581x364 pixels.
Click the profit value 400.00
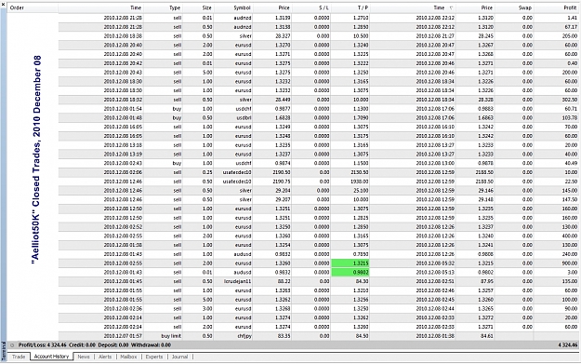pos(570,236)
